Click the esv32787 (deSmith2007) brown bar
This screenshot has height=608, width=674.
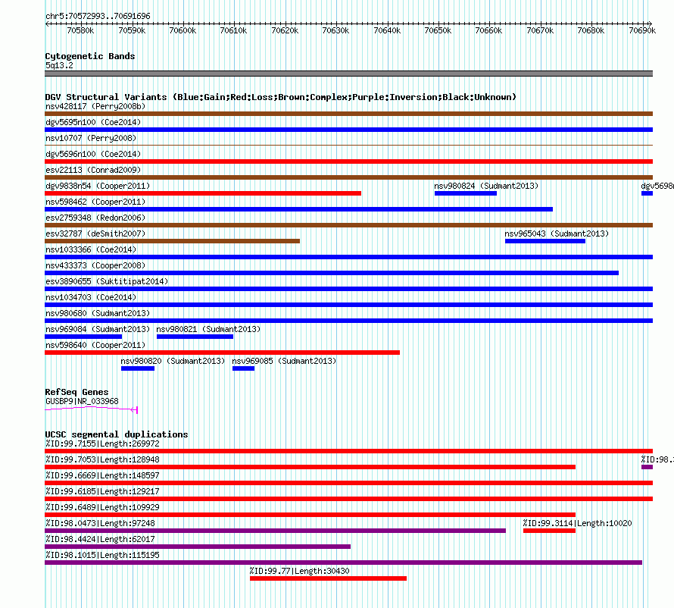click(x=173, y=241)
